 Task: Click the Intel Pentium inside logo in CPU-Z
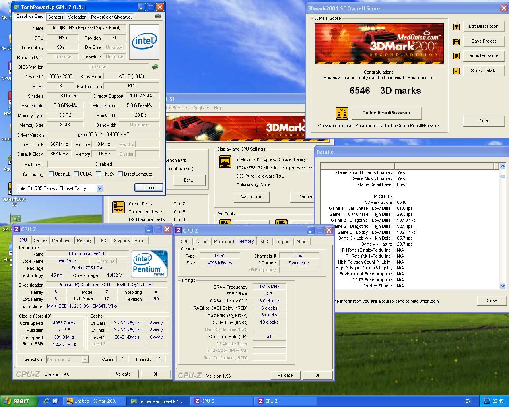(x=149, y=264)
